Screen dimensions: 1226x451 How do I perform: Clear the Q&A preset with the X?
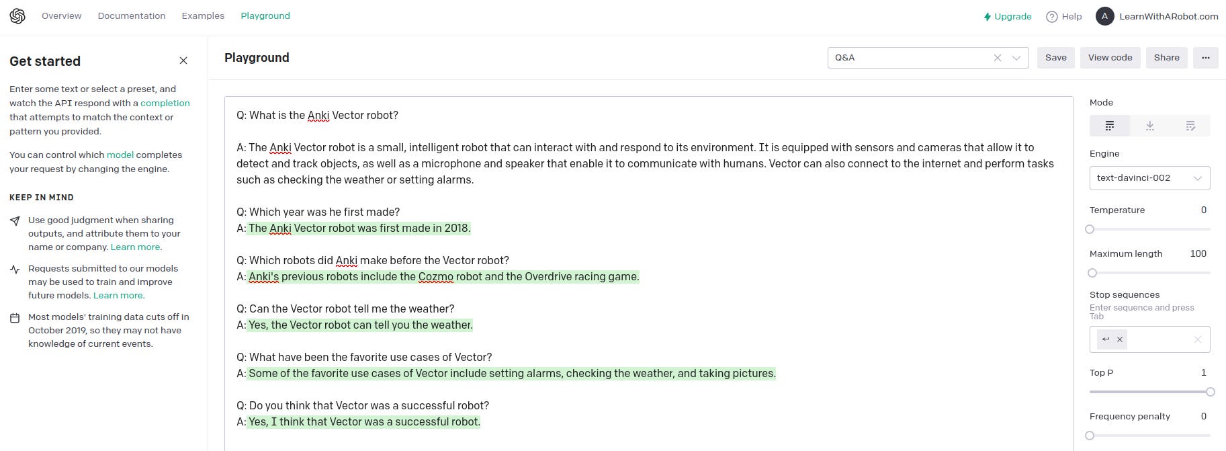(x=997, y=58)
